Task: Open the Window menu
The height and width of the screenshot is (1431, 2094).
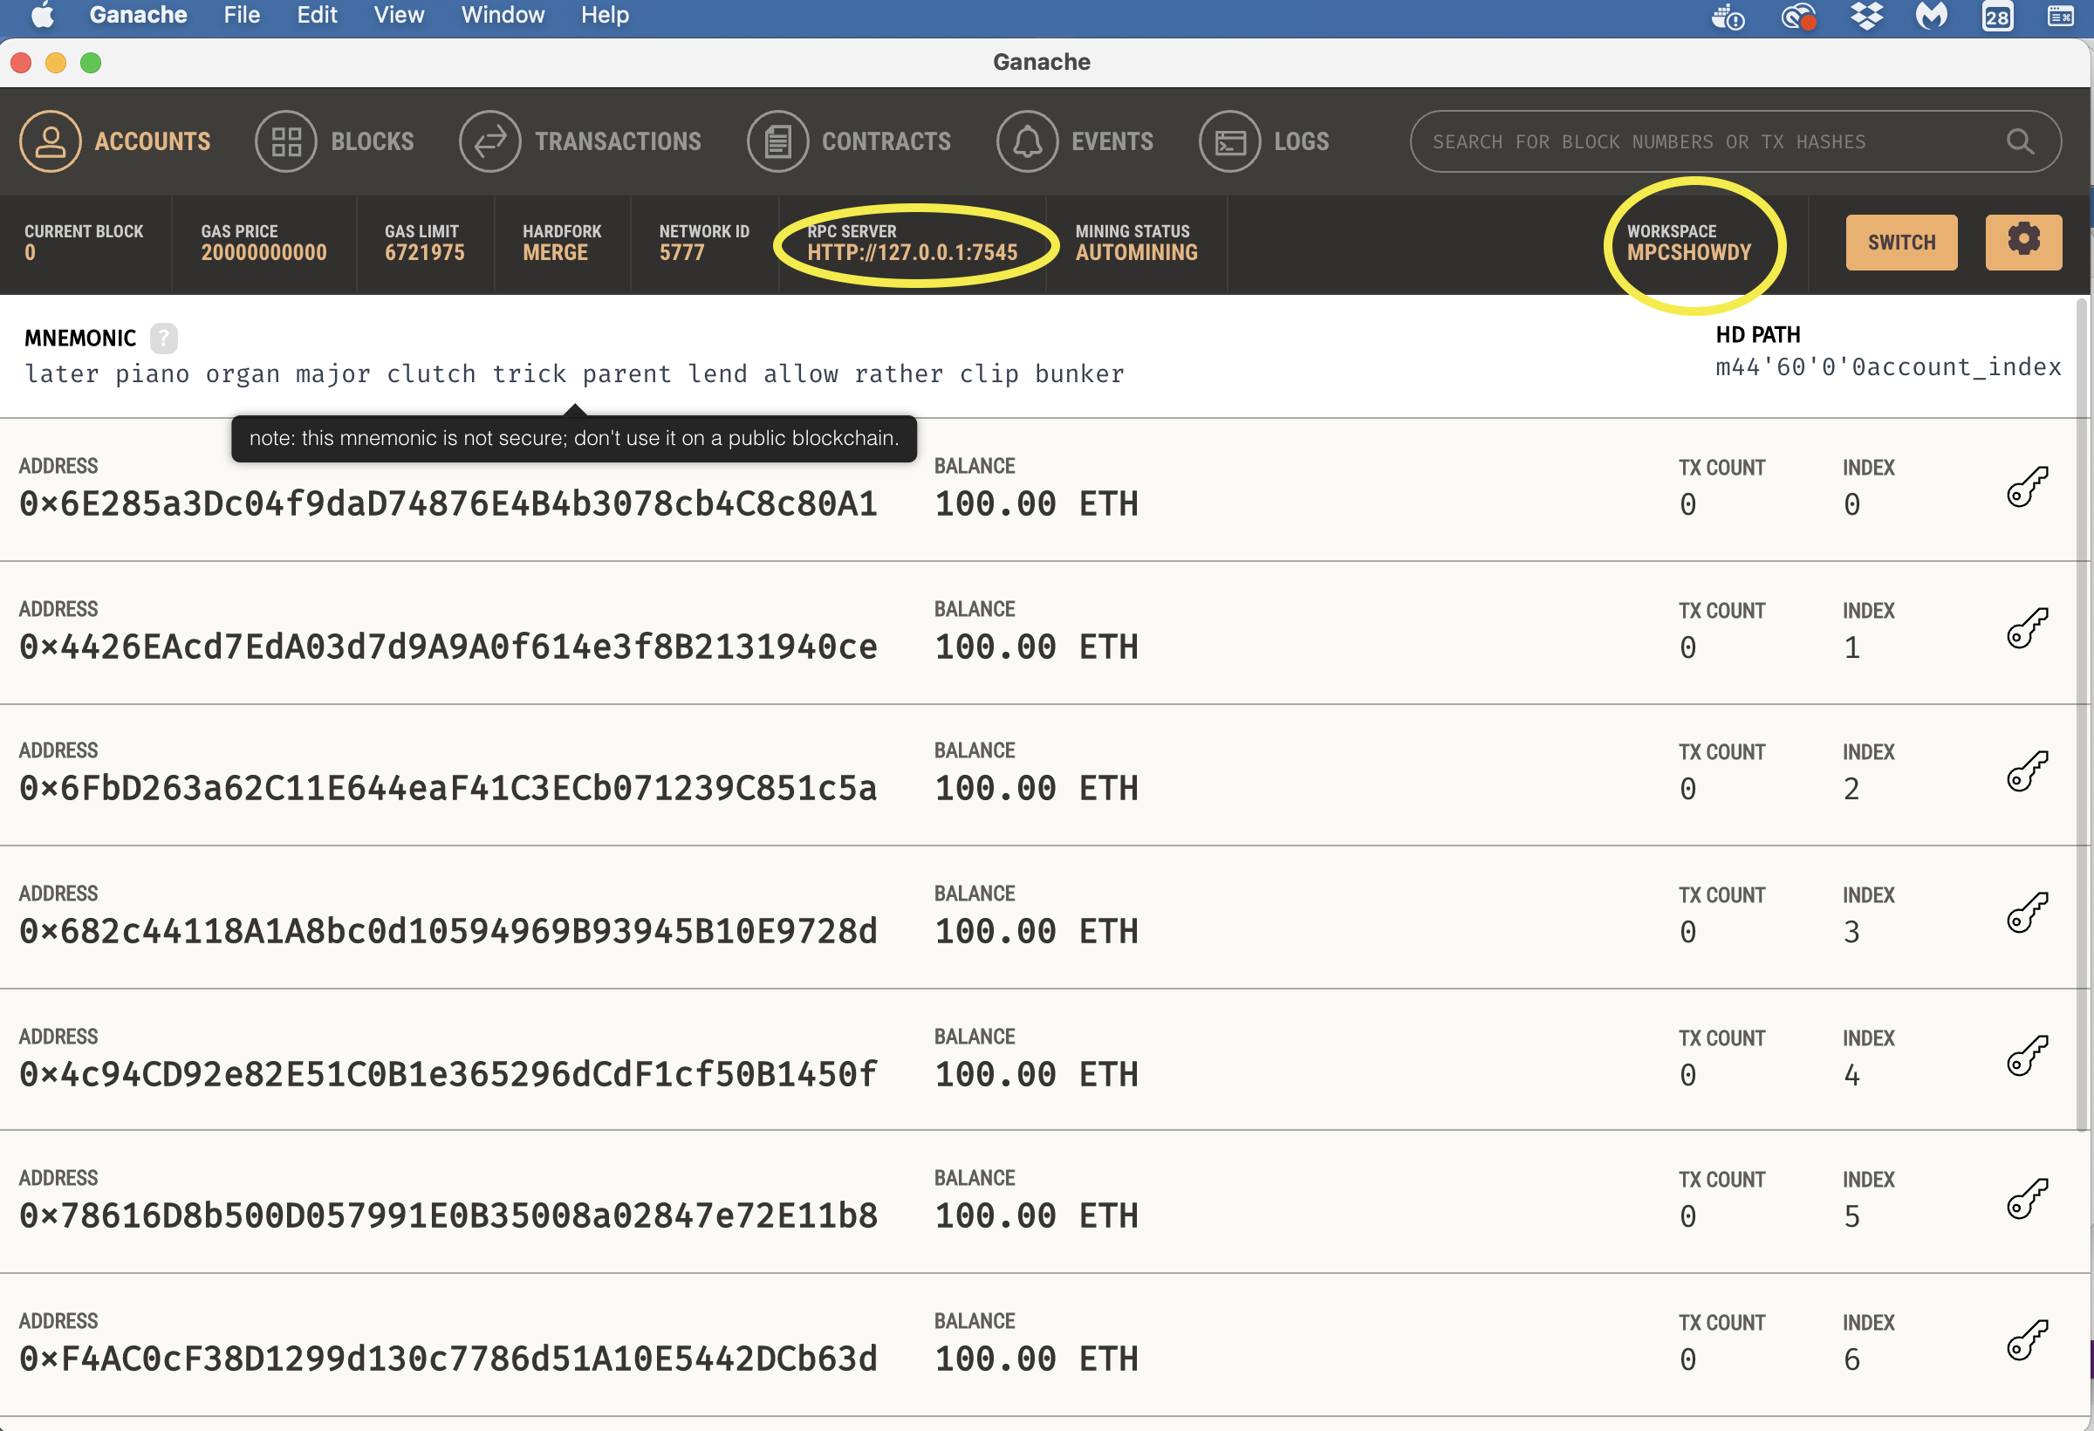Action: pyautogui.click(x=502, y=16)
